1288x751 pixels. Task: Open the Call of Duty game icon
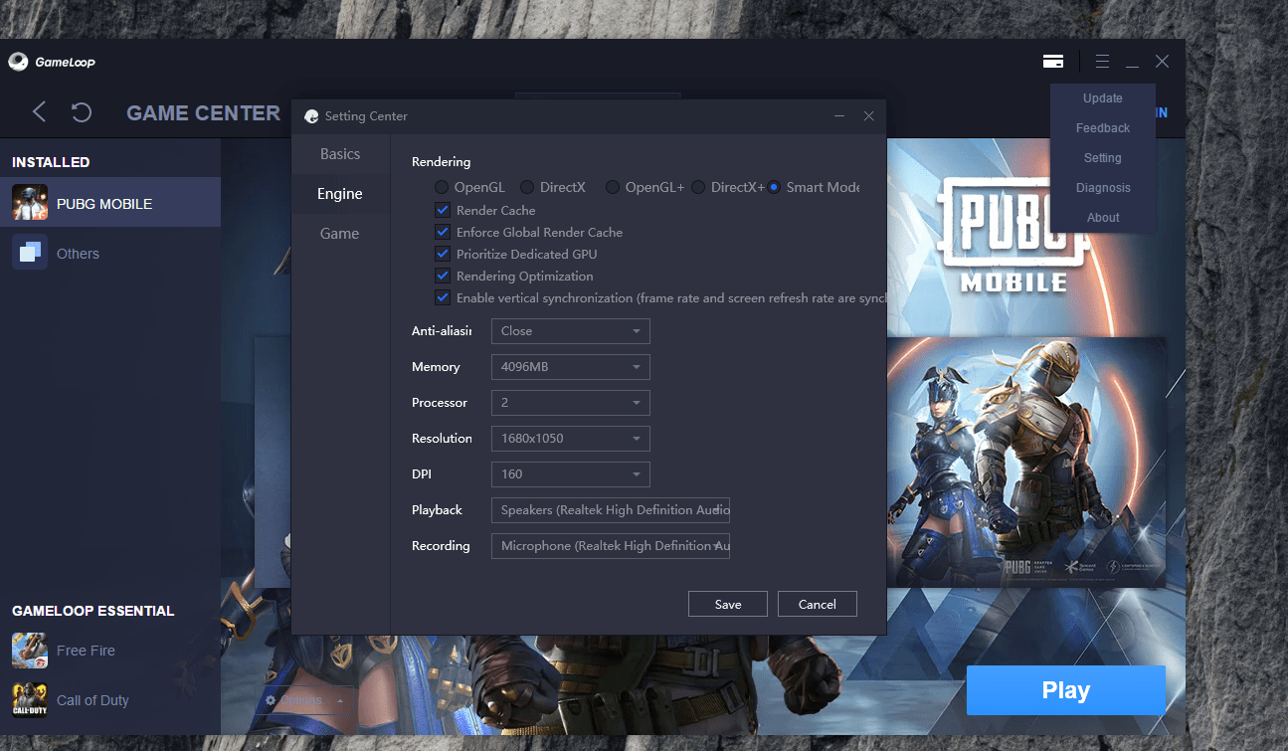pos(30,700)
